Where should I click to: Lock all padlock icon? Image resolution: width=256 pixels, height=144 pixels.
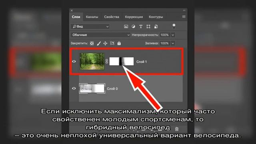pyautogui.click(x=119, y=43)
